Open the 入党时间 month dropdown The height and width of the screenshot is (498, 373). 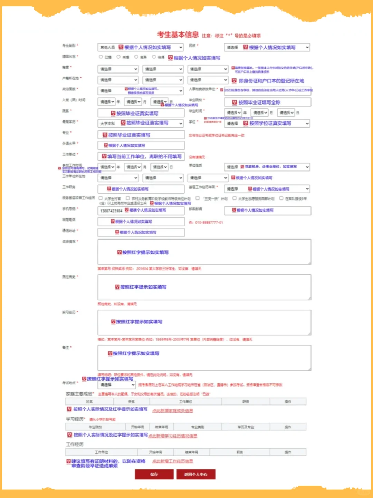pos(133,102)
